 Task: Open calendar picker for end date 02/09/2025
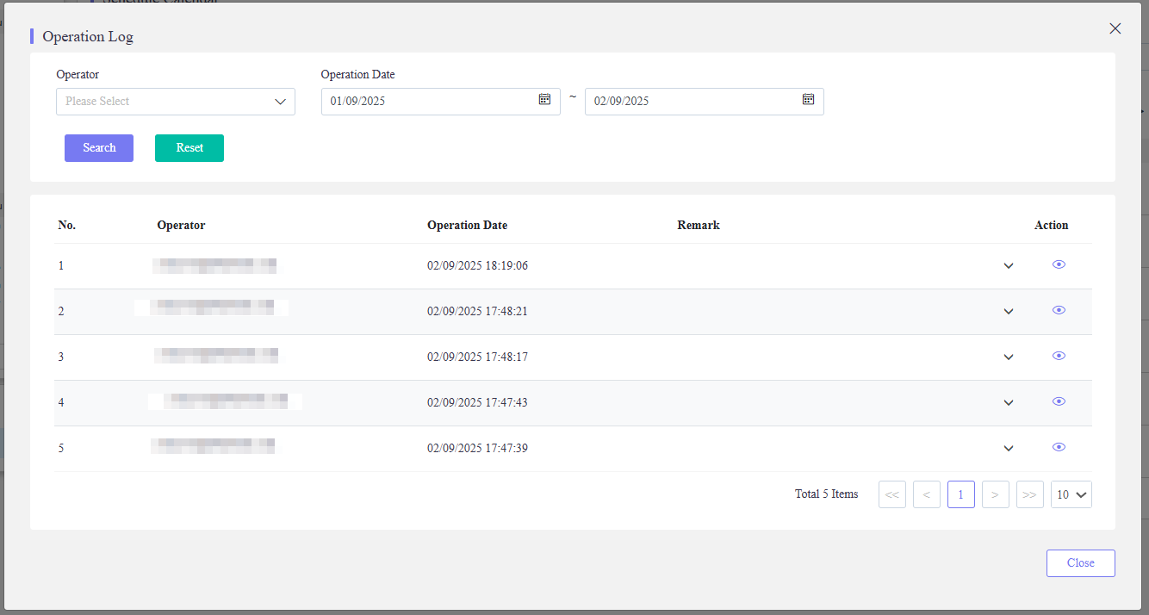point(808,100)
